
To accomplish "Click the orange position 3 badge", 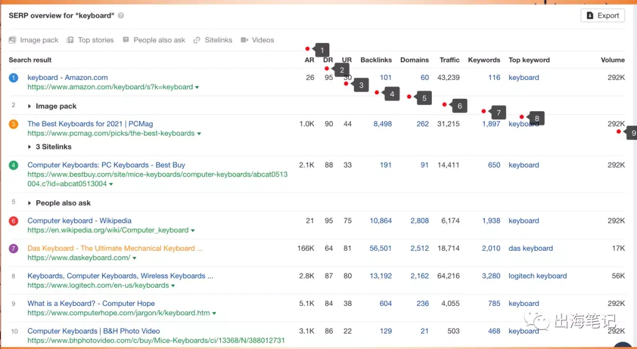I will pos(14,124).
